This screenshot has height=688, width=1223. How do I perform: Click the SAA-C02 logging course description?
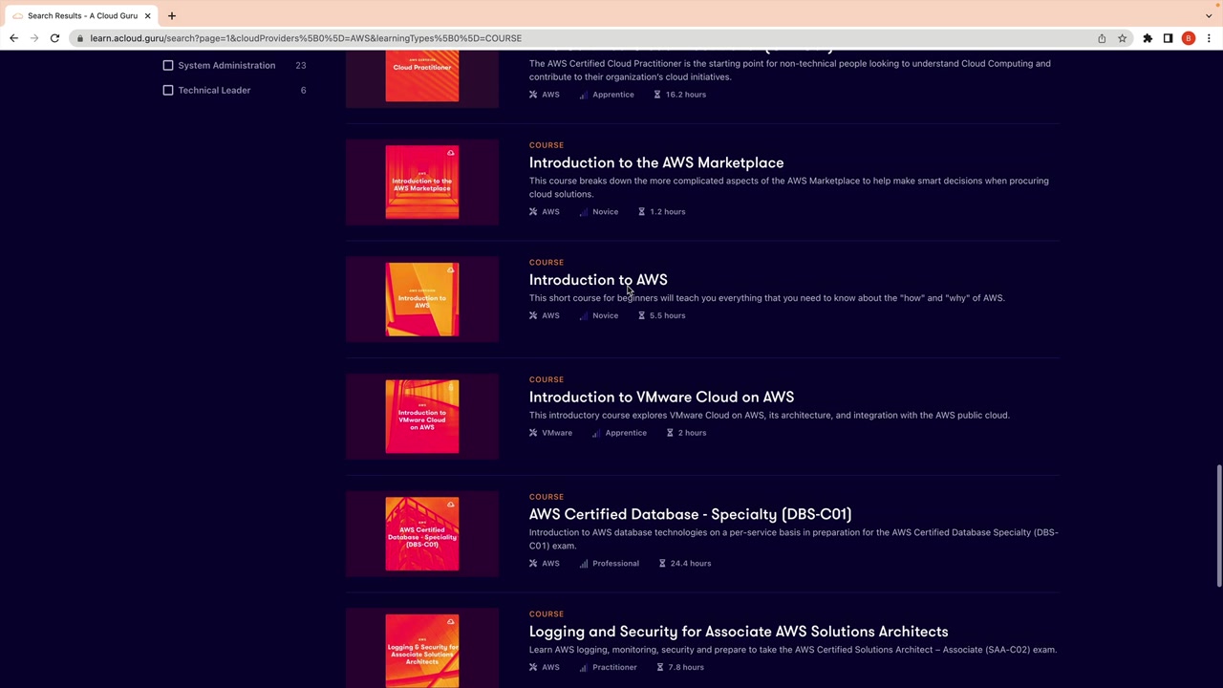pyautogui.click(x=793, y=650)
